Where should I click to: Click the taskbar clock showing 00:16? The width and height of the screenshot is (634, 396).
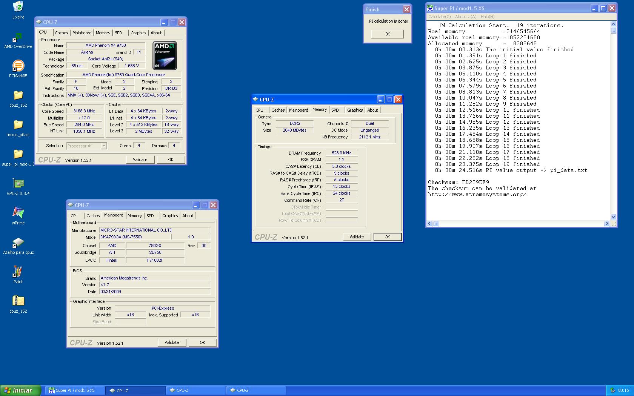coord(623,390)
